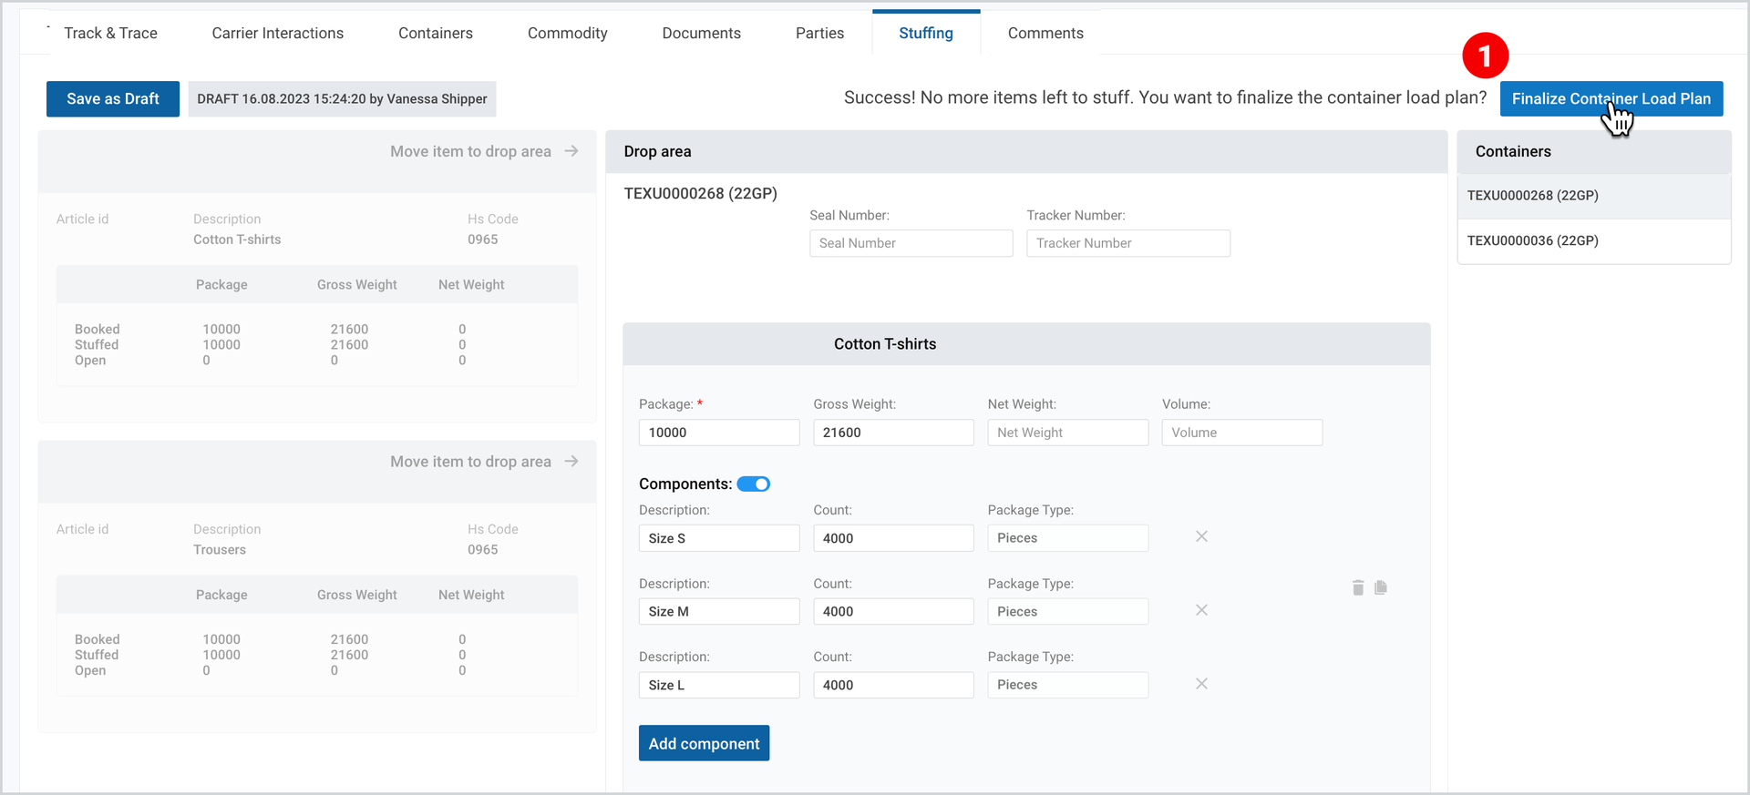Switch to the Containers tab
Viewport: 1750px width, 795px height.
(x=436, y=33)
